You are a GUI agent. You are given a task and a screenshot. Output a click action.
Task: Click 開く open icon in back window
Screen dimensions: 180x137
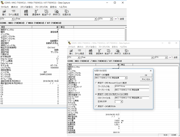tap(4, 13)
